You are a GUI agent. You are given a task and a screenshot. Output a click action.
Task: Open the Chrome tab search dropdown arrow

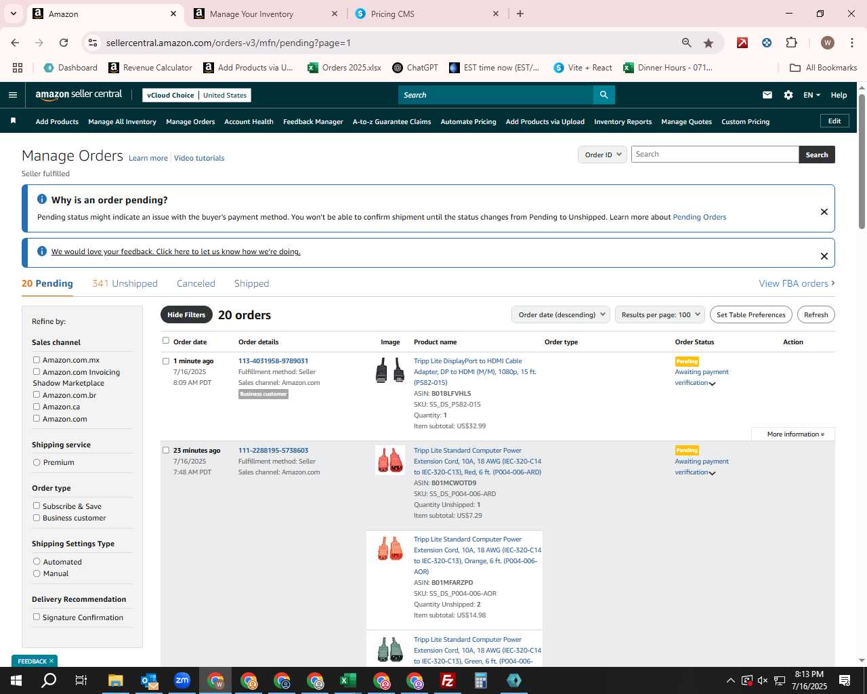(x=13, y=14)
